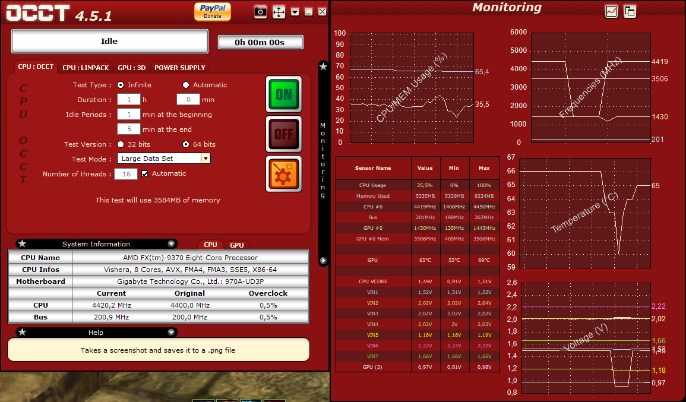Click the Frequencies (MHz) graph
The height and width of the screenshot is (402, 686).
point(590,87)
